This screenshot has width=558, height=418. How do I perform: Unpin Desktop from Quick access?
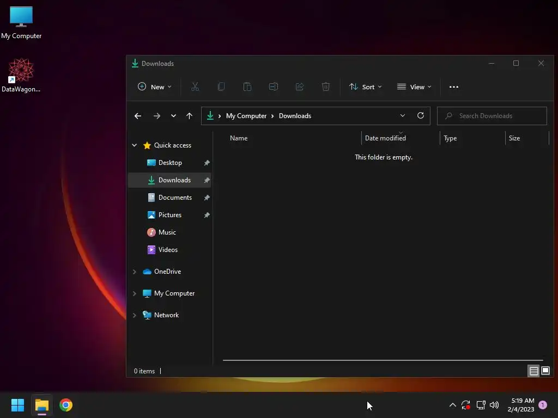tap(207, 163)
